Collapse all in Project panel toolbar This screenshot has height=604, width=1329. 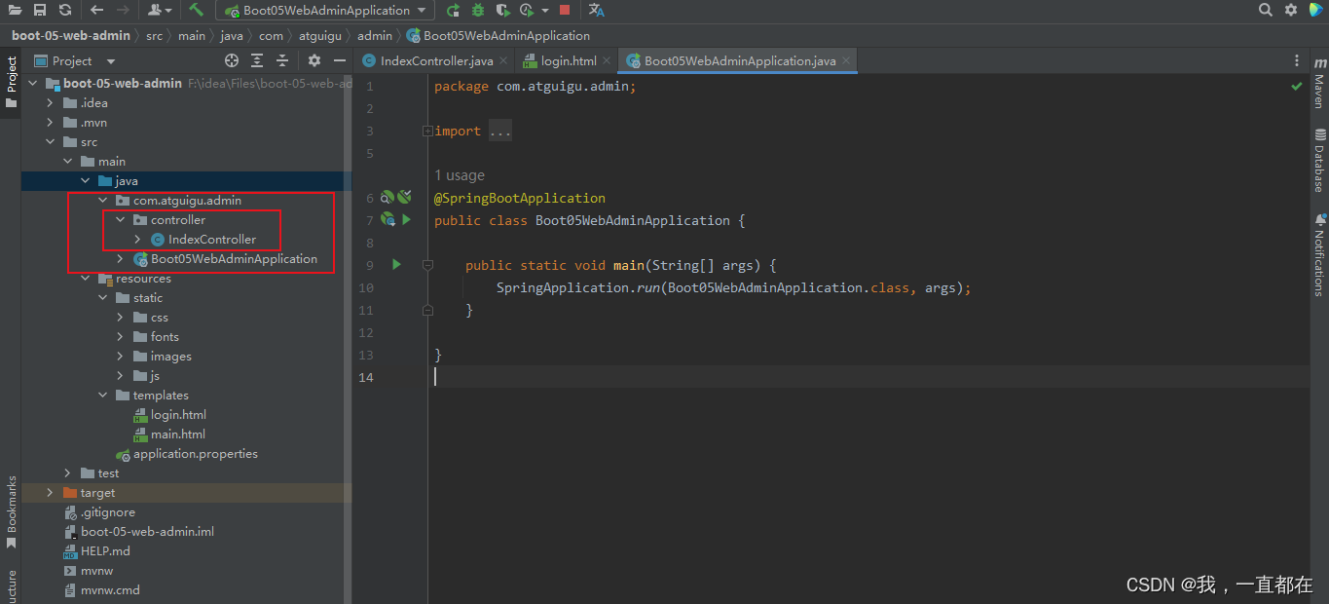pos(281,60)
